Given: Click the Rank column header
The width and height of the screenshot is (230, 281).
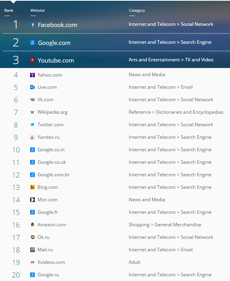Looking at the screenshot, I should [9, 11].
